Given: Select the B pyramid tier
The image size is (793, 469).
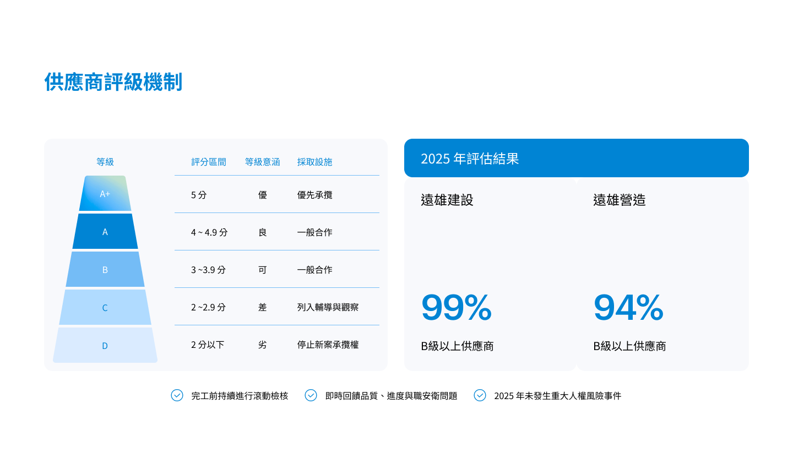Looking at the screenshot, I should point(105,269).
